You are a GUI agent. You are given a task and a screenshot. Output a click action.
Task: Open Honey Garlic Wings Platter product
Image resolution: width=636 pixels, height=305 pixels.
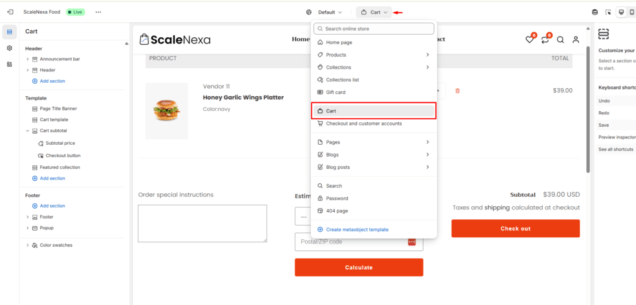point(243,98)
